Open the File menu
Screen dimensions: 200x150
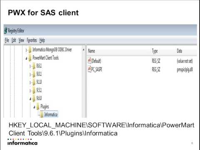coord(7,40)
